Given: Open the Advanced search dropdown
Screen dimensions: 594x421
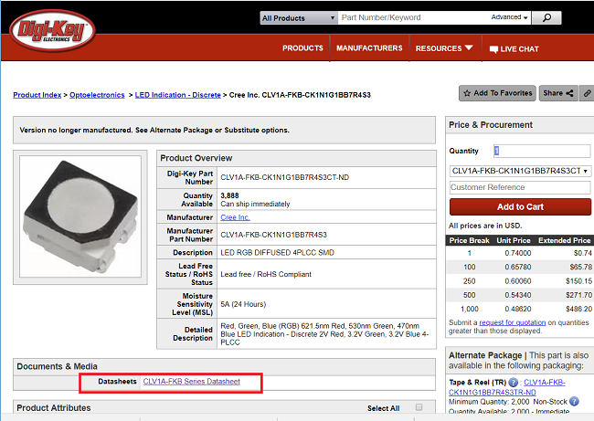Looking at the screenshot, I should tap(509, 17).
